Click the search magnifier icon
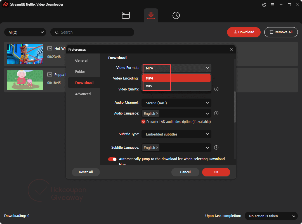302x224 pixels. pyautogui.click(x=57, y=32)
